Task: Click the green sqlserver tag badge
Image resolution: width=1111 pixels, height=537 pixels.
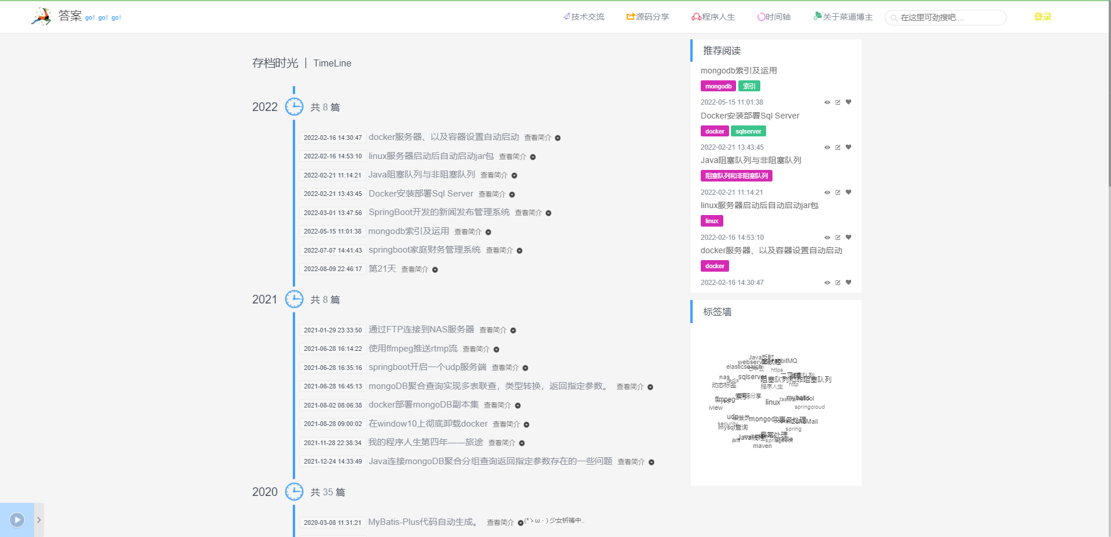Action: pos(748,131)
